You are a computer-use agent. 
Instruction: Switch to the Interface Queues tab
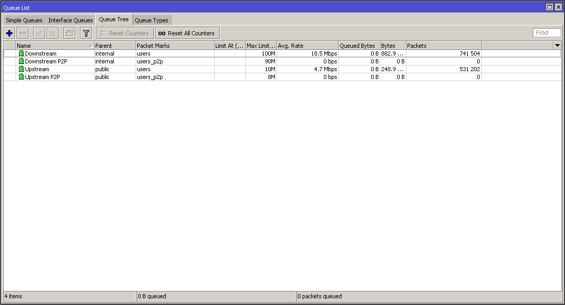71,20
